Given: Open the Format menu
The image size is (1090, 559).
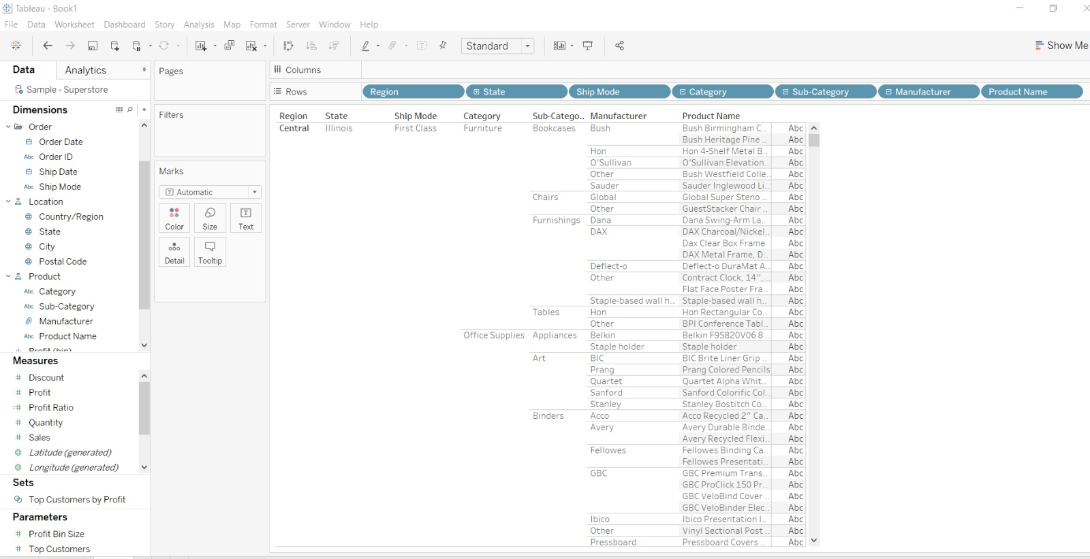Looking at the screenshot, I should pyautogui.click(x=263, y=25).
